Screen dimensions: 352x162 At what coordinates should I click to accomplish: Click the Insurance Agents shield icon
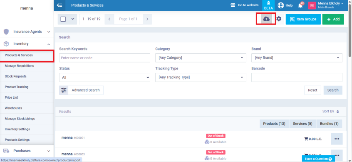pyautogui.click(x=6, y=32)
